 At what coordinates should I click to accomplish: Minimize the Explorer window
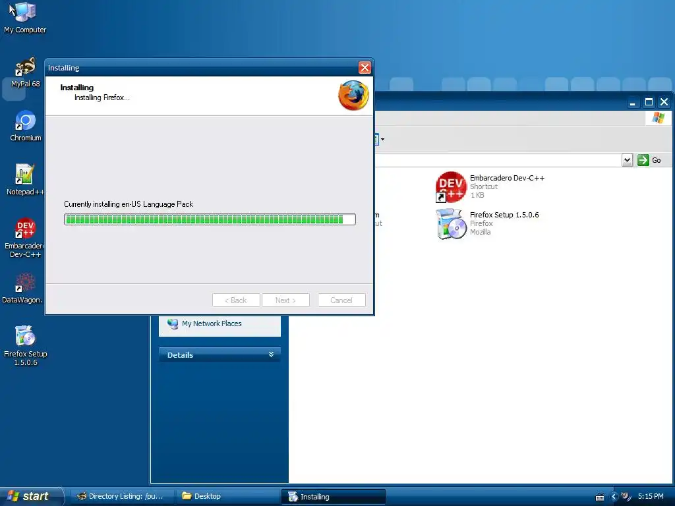(632, 102)
